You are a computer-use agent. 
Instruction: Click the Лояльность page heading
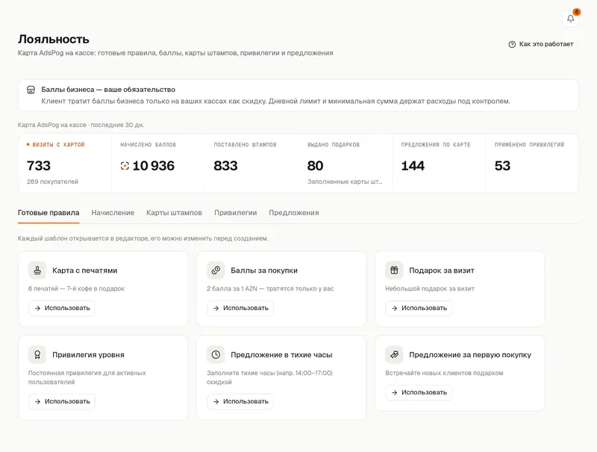pyautogui.click(x=54, y=40)
